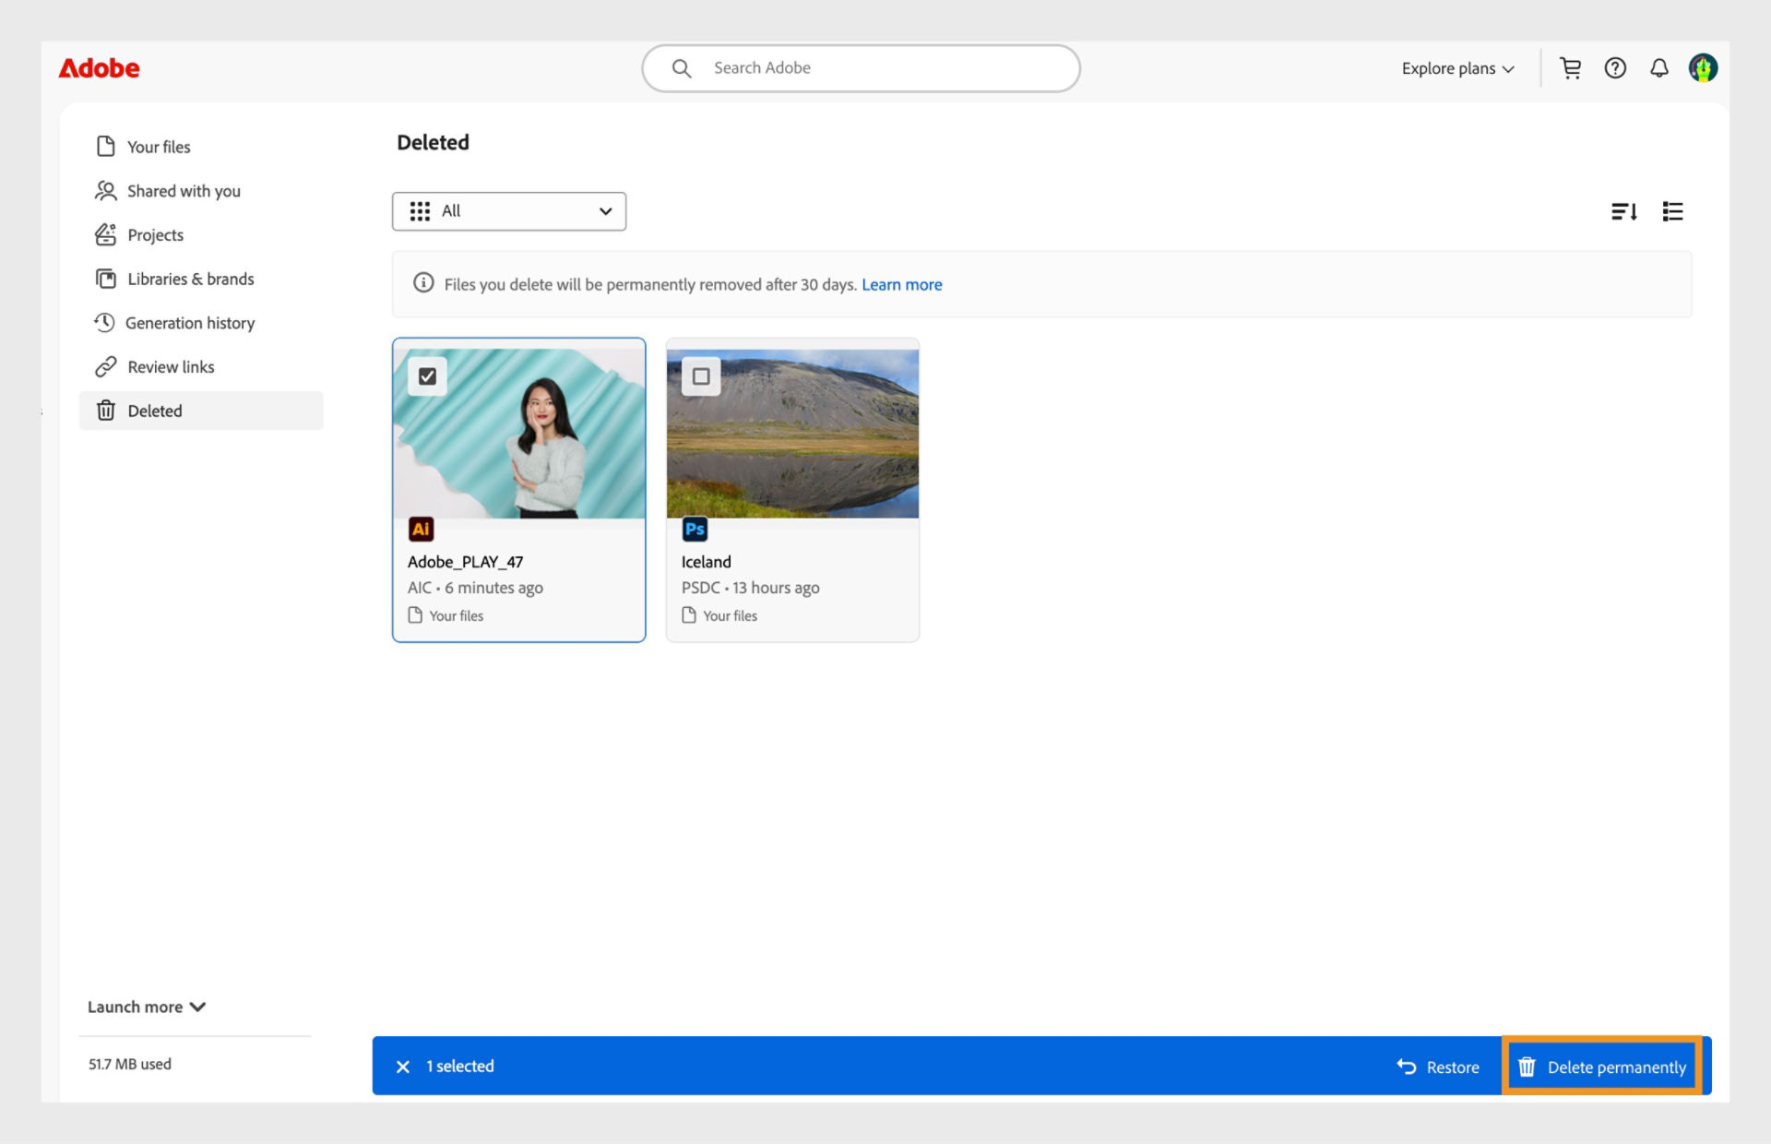Open the help menu
The image size is (1771, 1144).
[1615, 67]
